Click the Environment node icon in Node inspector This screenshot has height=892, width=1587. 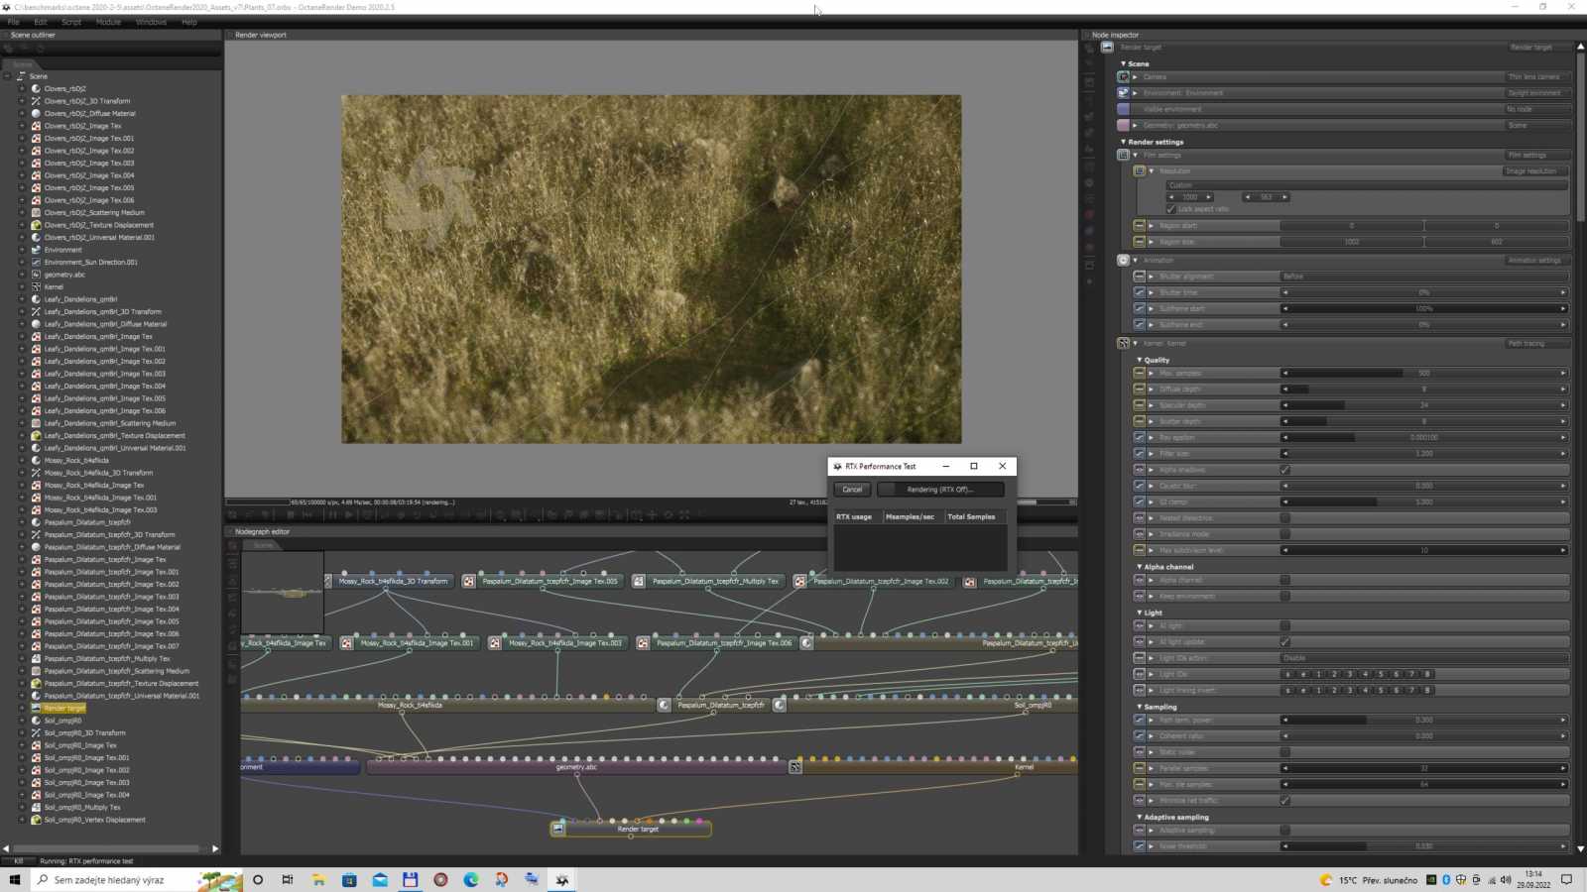coord(1123,93)
